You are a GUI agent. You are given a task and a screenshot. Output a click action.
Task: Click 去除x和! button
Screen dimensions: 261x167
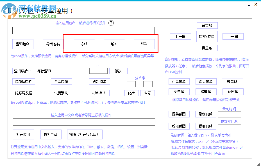tap(99, 93)
